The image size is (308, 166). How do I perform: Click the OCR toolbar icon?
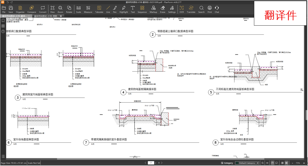(182, 9)
